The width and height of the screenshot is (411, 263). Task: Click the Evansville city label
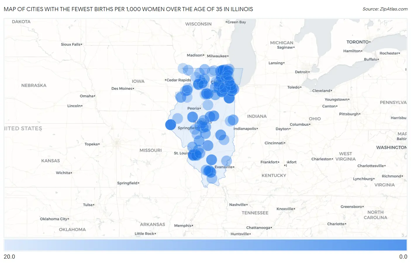[x=224, y=167]
